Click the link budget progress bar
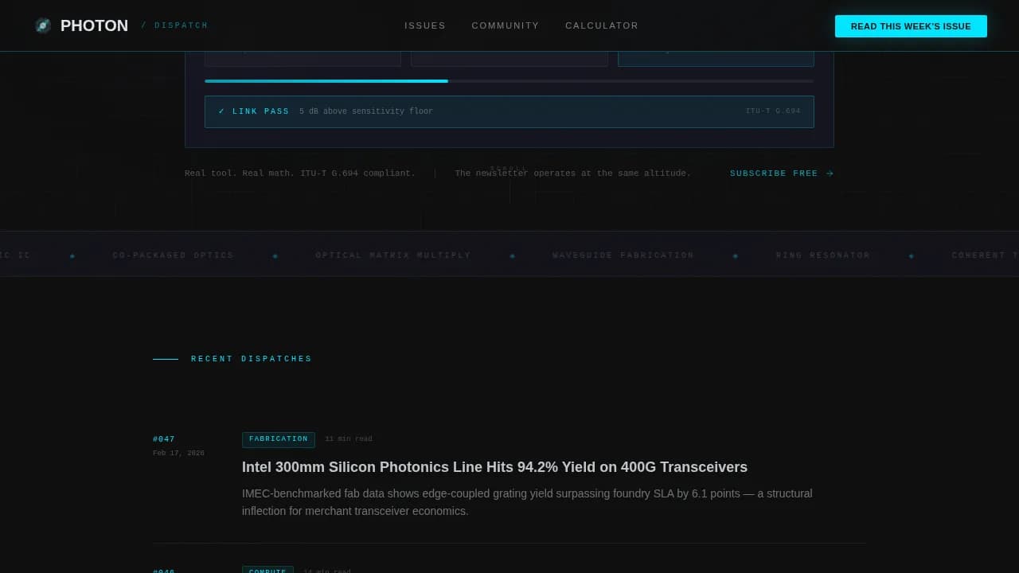1019x573 pixels. tap(509, 81)
